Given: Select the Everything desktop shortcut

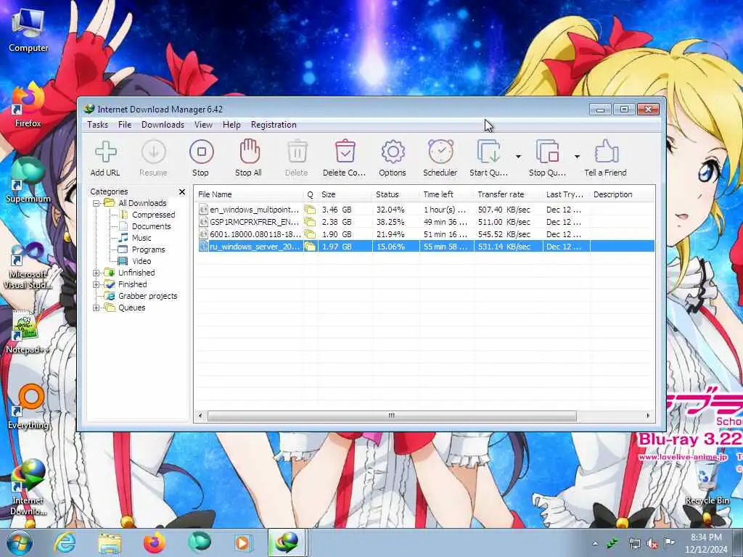Looking at the screenshot, I should pos(28,406).
